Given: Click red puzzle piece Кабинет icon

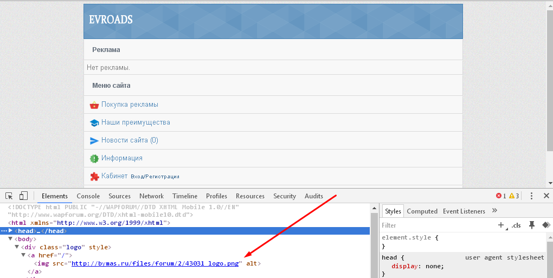Looking at the screenshot, I should [94, 176].
